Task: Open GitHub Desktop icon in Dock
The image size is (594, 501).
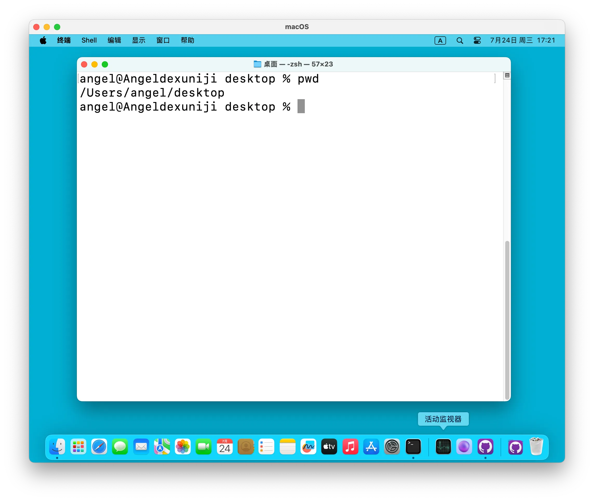Action: pos(485,447)
